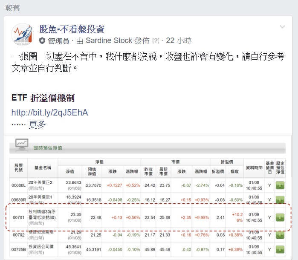298x260 pixels.
Task: Click the 歷史預估淨值 column header
Action: [280, 168]
